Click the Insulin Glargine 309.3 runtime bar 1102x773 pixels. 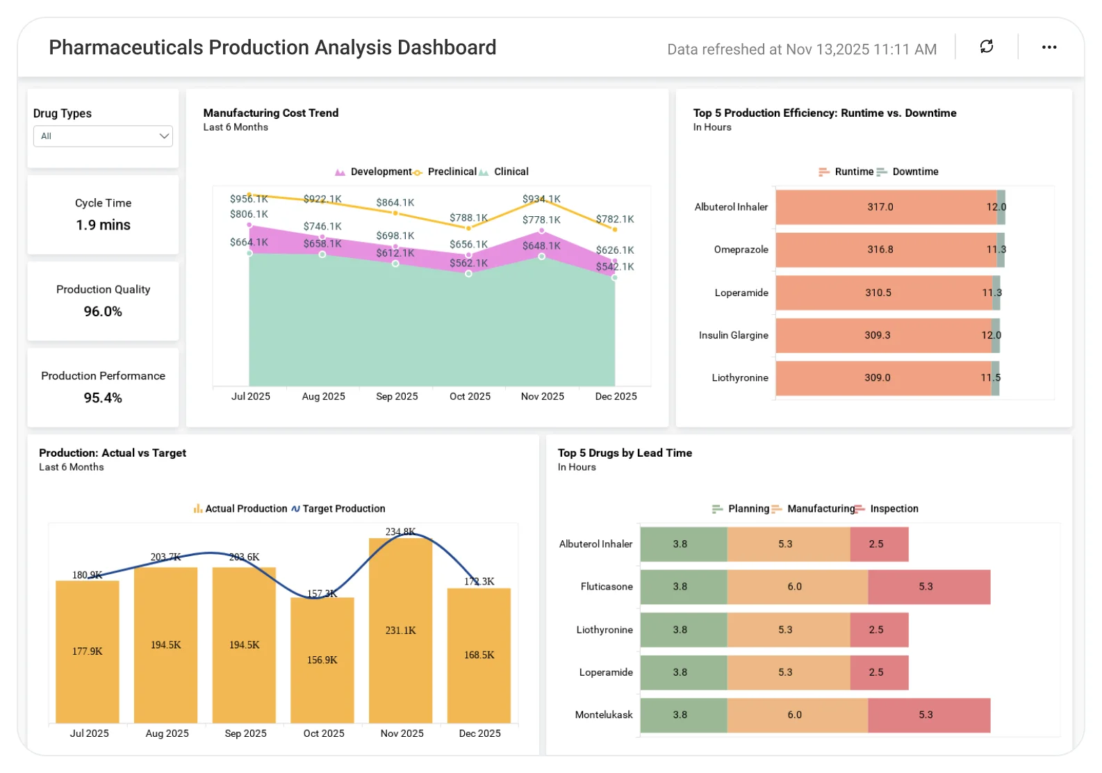883,335
